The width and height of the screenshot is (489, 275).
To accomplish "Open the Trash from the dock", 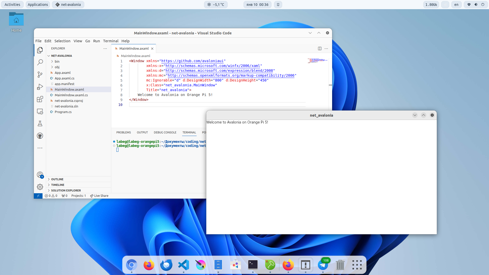I will click(x=340, y=265).
